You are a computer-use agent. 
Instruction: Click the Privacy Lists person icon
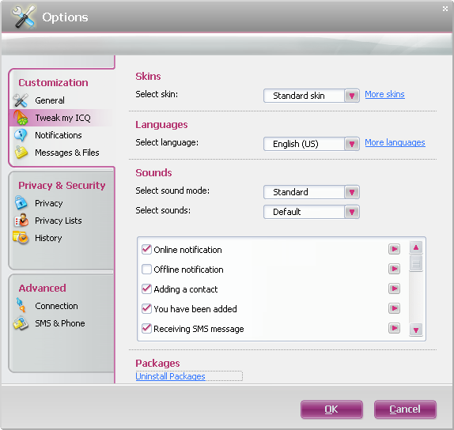point(21,221)
